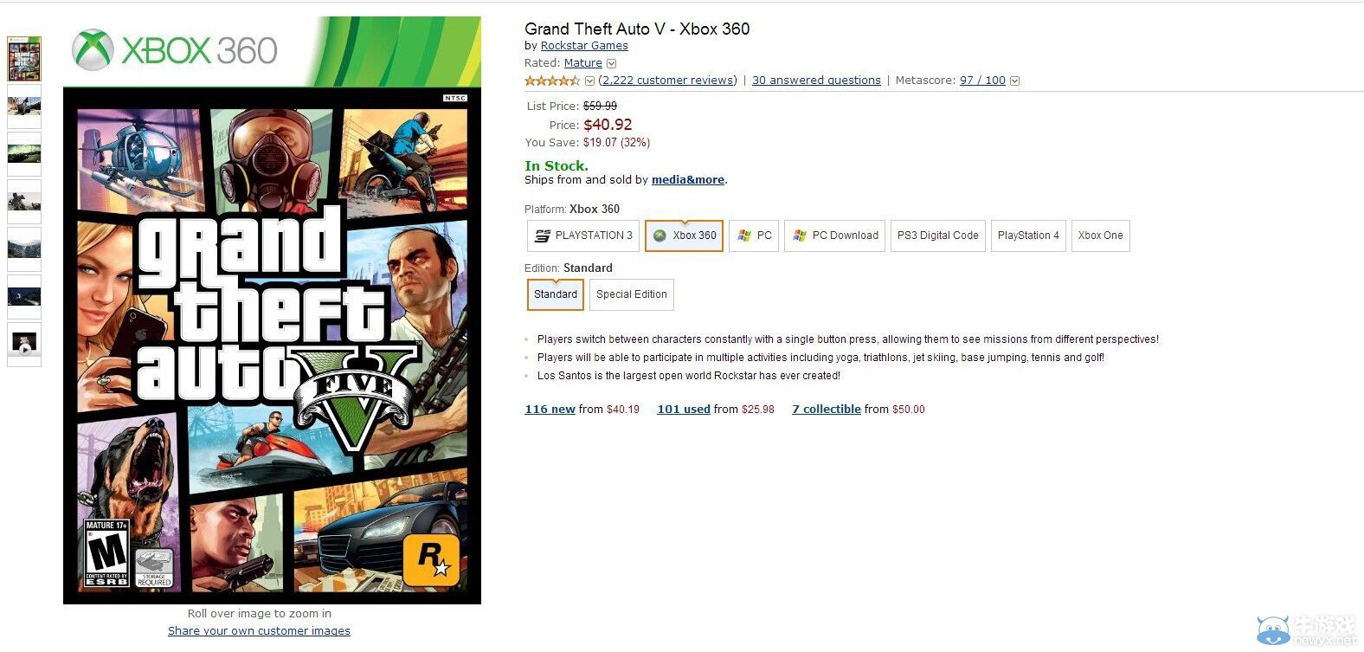1364x652 pixels.
Task: Choose the Xbox 360 platform button
Action: click(684, 236)
